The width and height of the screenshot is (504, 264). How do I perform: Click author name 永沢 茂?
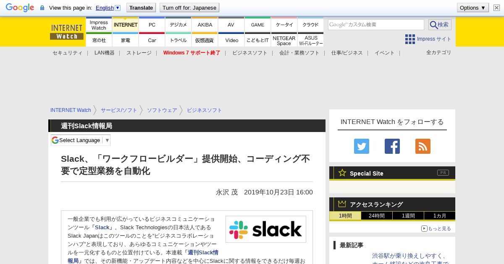[x=227, y=192]
